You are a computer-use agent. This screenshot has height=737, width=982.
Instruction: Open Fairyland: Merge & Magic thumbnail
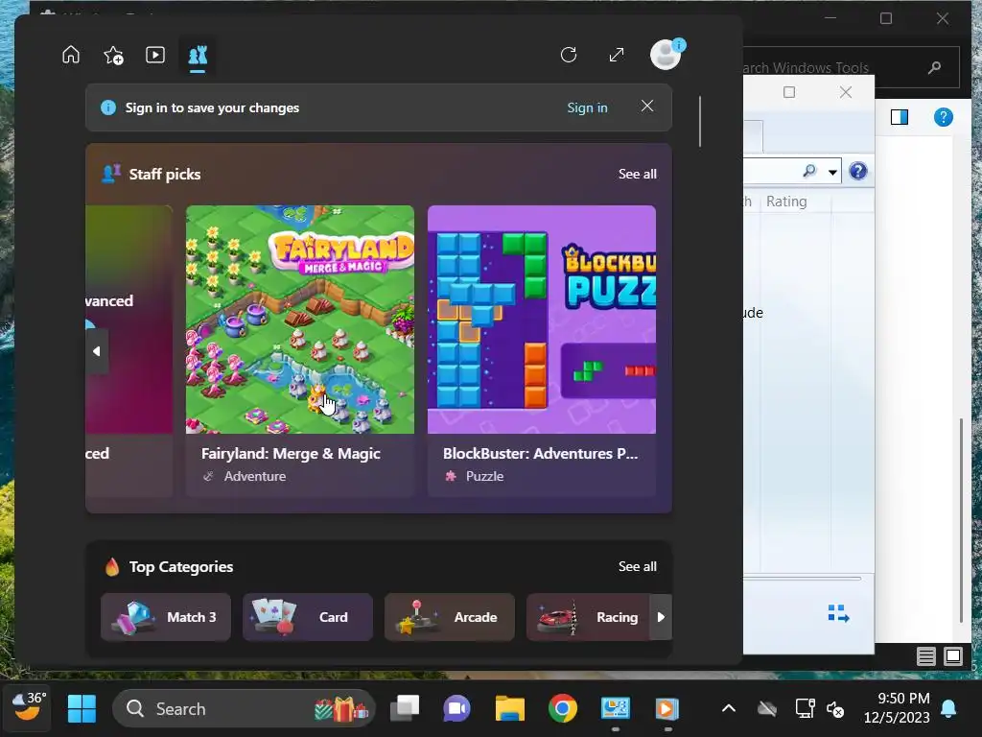[300, 319]
